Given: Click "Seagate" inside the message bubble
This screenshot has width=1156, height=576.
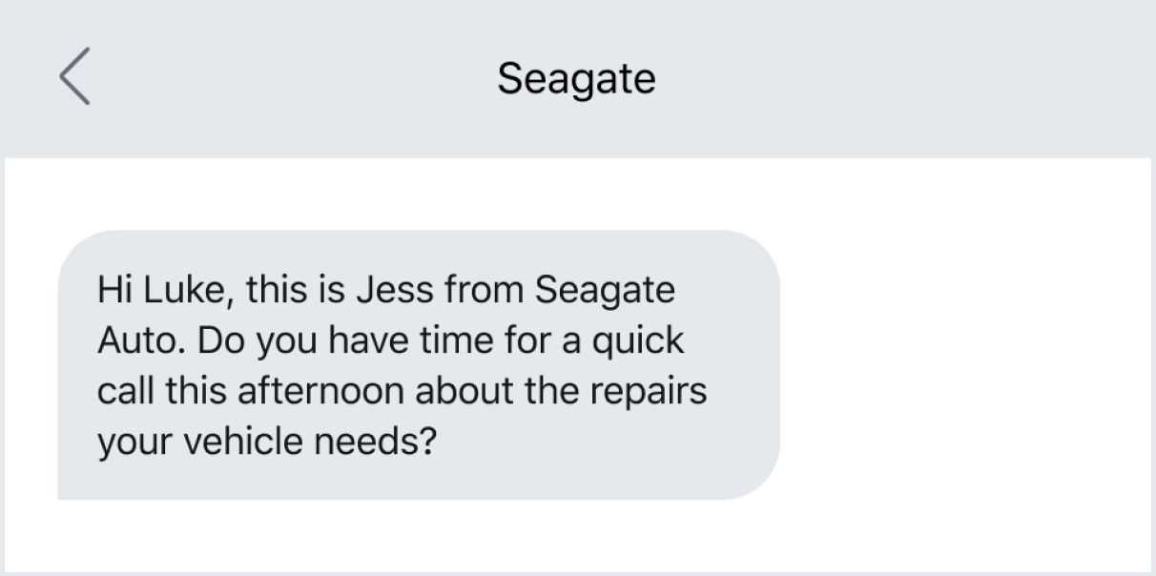Looking at the screenshot, I should coord(604,290).
